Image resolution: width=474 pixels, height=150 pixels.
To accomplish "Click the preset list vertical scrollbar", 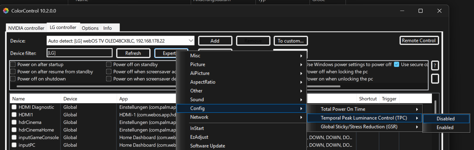I will tap(435, 107).
